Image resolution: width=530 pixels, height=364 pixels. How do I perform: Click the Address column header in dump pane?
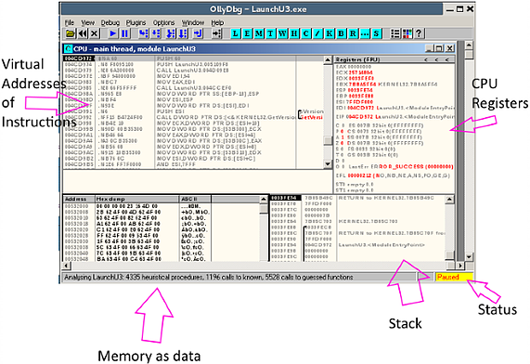point(80,199)
